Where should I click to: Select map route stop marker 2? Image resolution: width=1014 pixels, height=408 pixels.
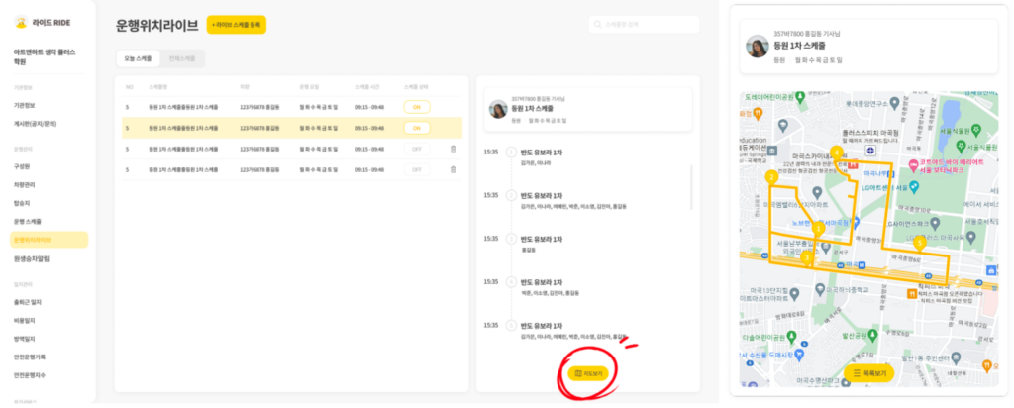(x=770, y=177)
